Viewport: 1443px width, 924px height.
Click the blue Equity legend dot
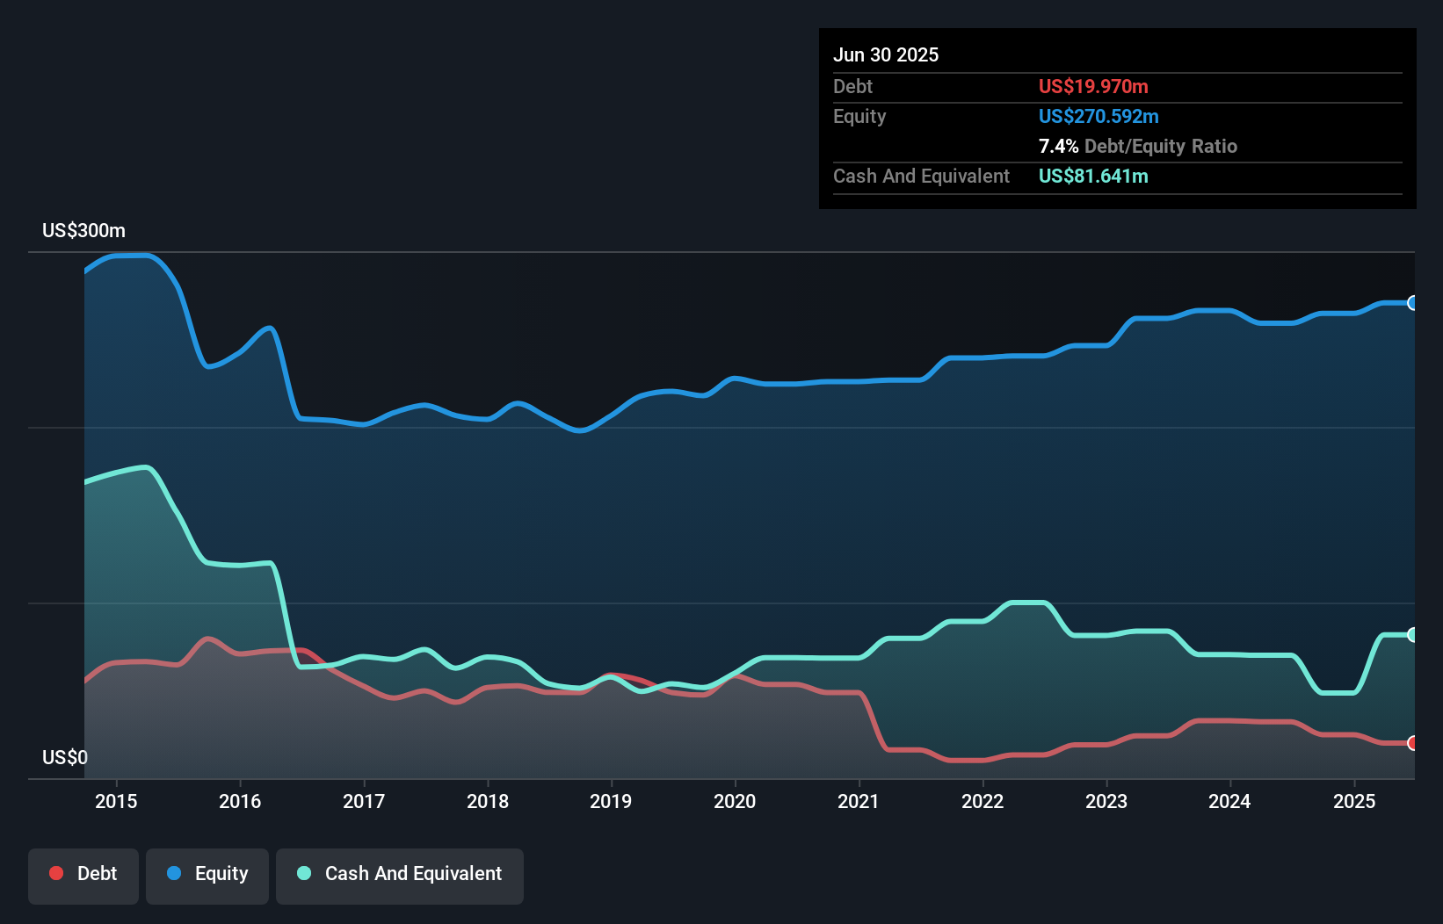(x=174, y=873)
